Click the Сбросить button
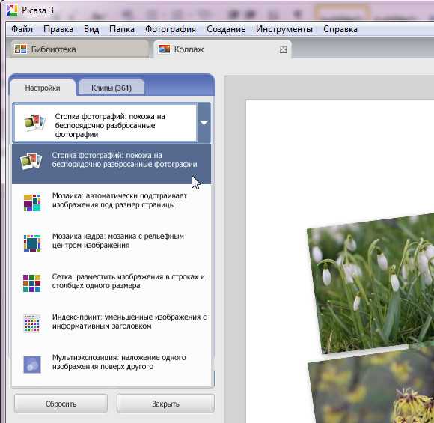 (61, 404)
